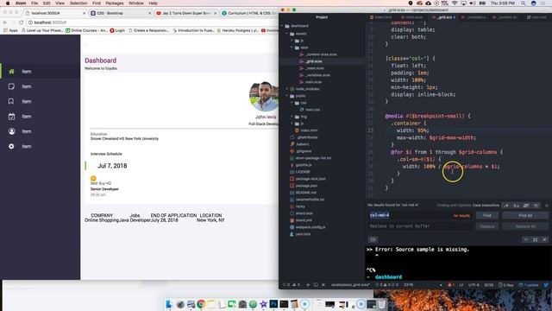This screenshot has height=311, width=552.
Task: Open package.json in project tree
Action: tap(306, 186)
